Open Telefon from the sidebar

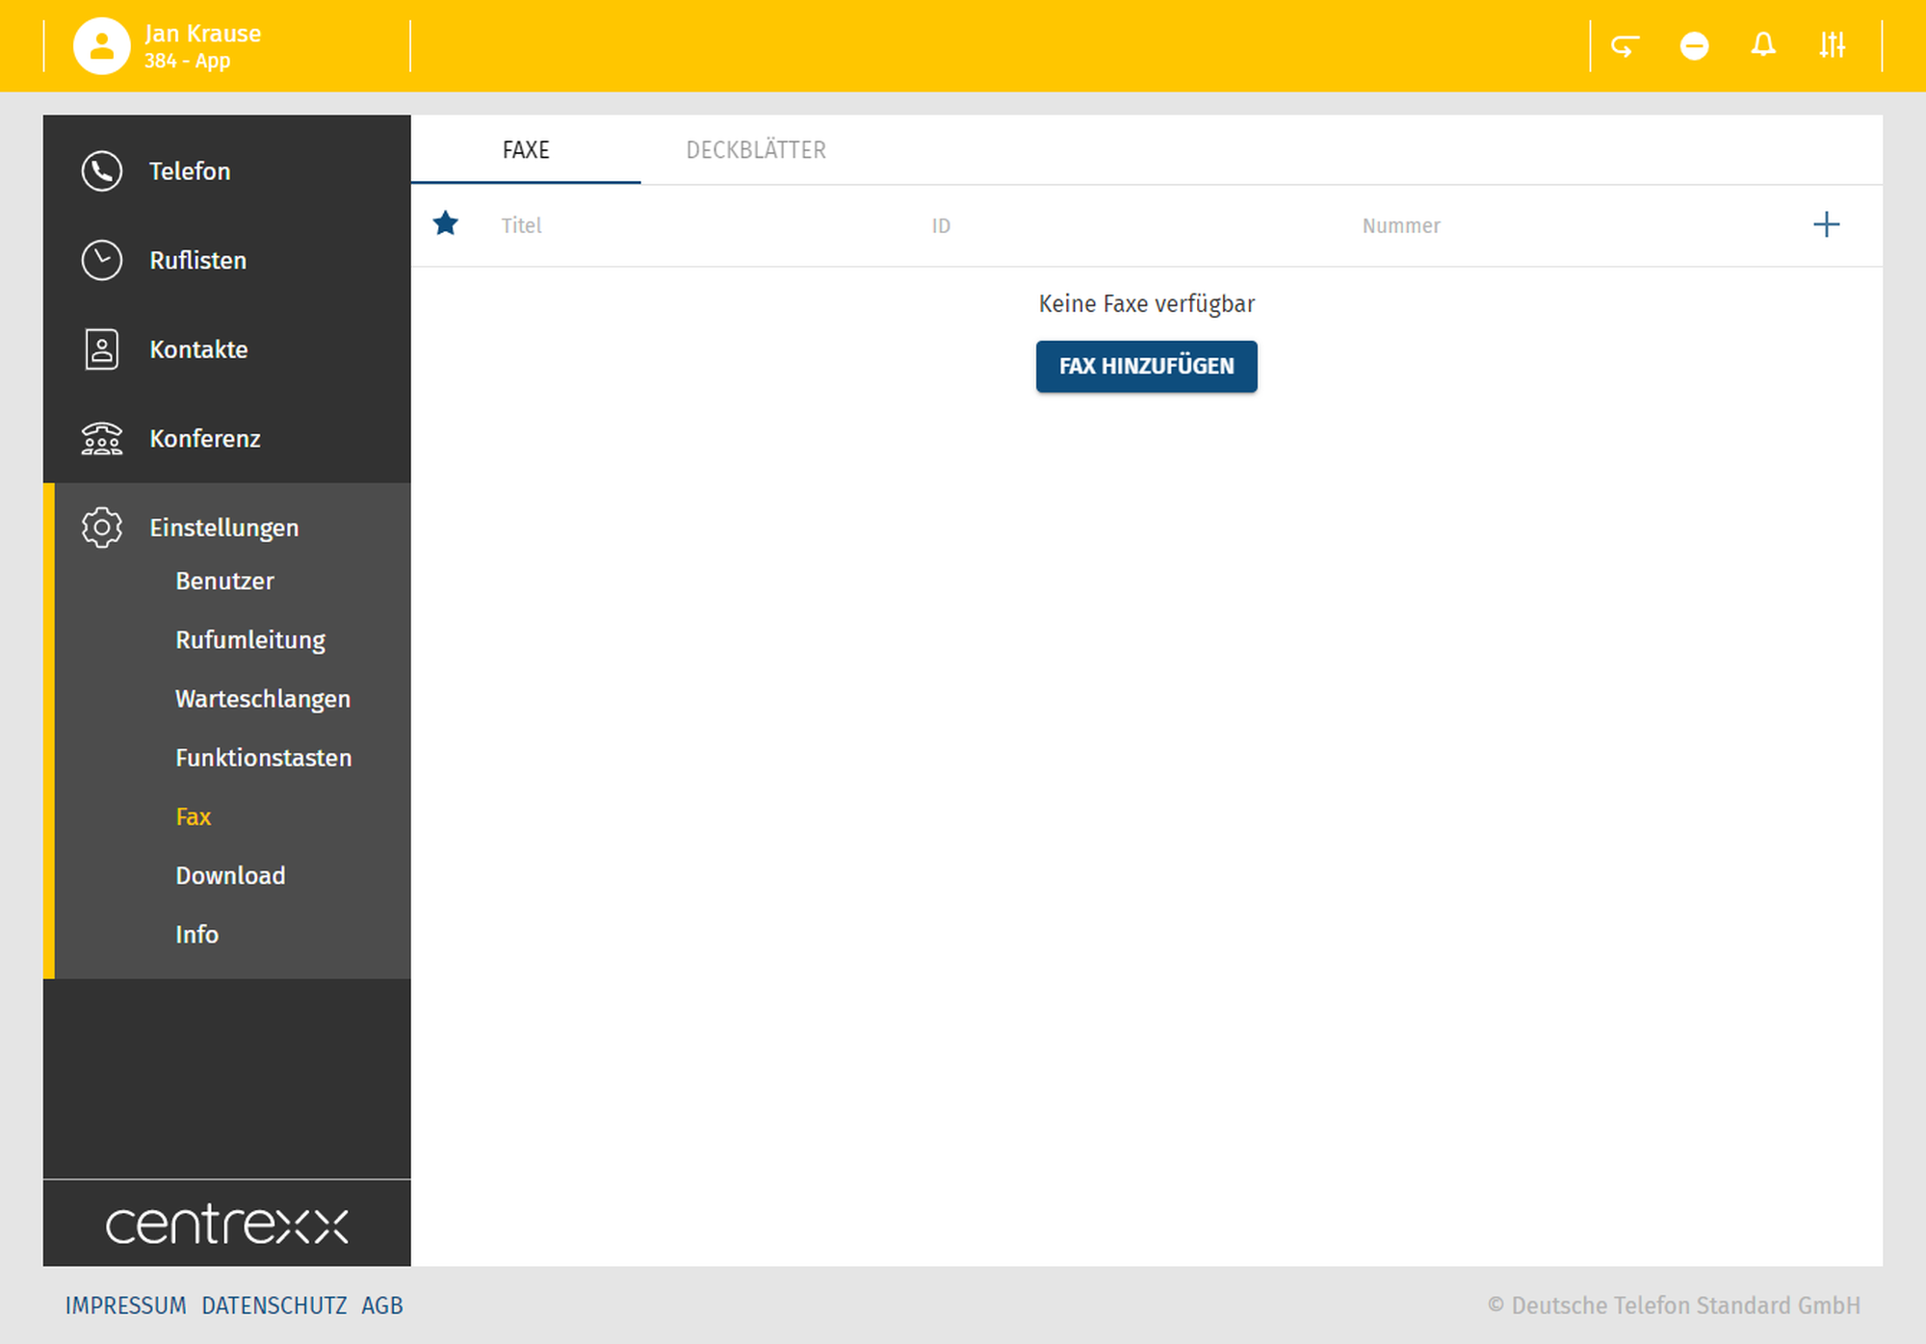[x=190, y=171]
